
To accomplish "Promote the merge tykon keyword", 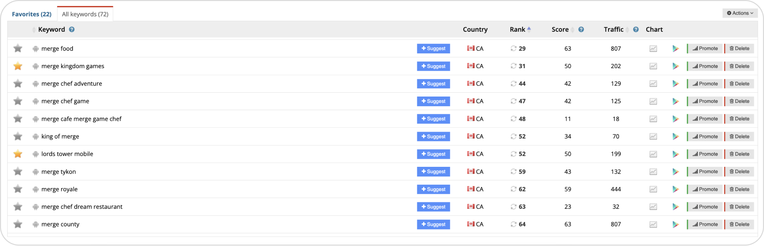I will point(705,171).
